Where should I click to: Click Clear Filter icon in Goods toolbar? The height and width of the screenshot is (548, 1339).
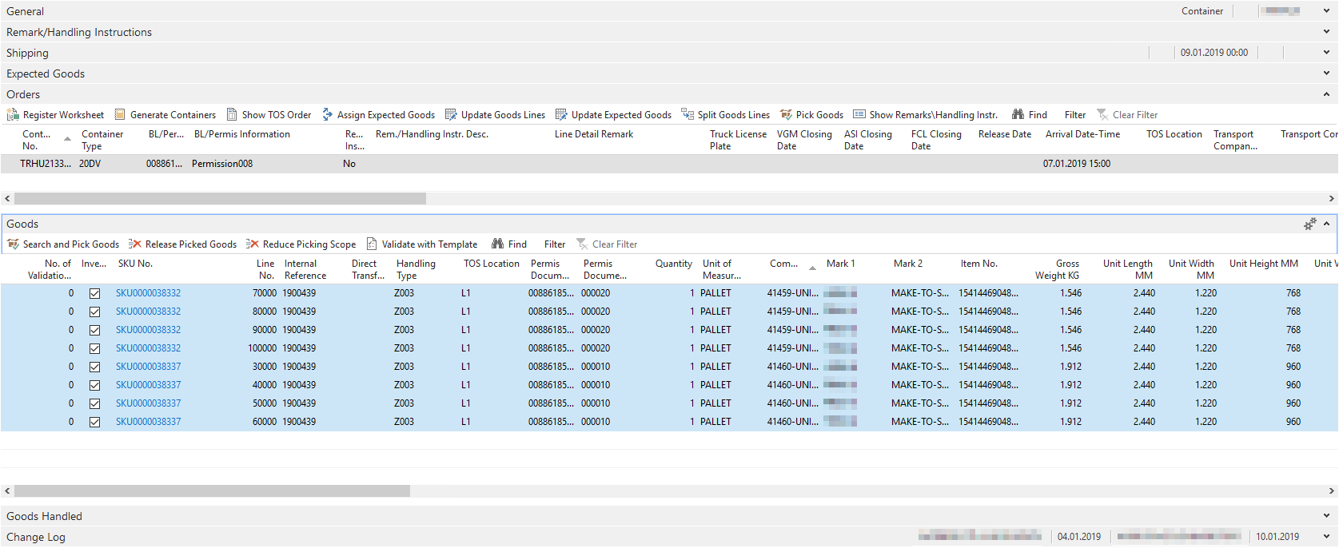tap(582, 244)
